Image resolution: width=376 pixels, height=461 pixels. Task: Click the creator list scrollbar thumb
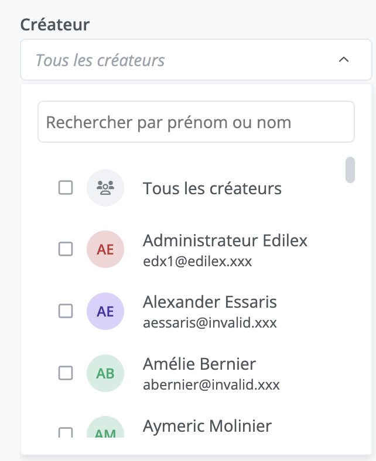pyautogui.click(x=350, y=170)
